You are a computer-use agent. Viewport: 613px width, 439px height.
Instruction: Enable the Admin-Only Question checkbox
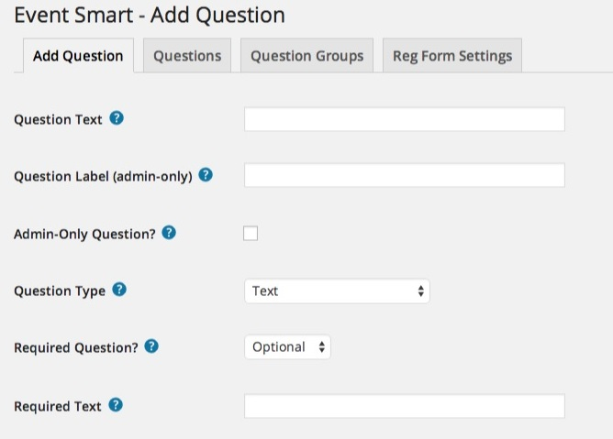coord(251,234)
